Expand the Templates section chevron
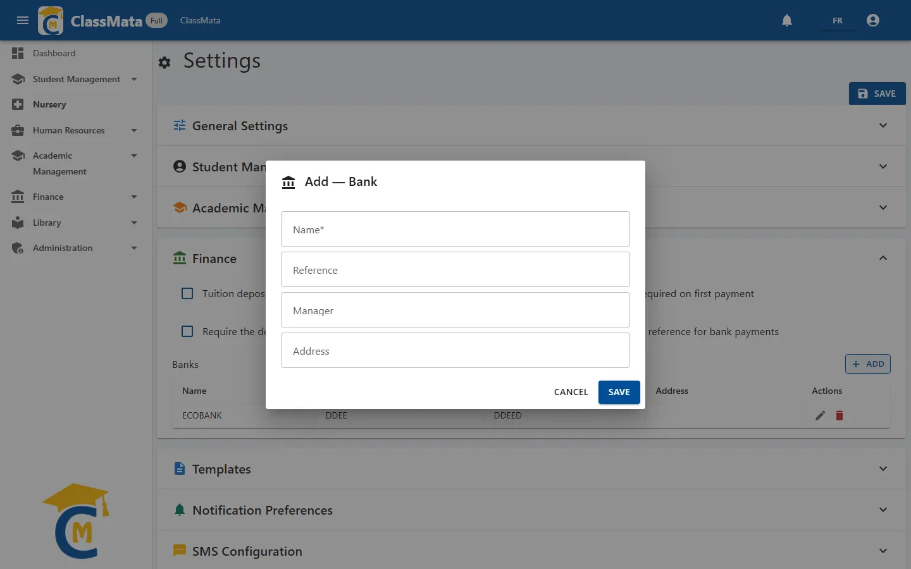Viewport: 911px width, 569px height. pyautogui.click(x=883, y=468)
